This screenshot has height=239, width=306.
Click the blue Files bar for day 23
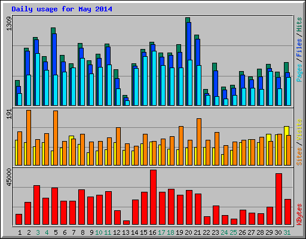click(x=216, y=84)
